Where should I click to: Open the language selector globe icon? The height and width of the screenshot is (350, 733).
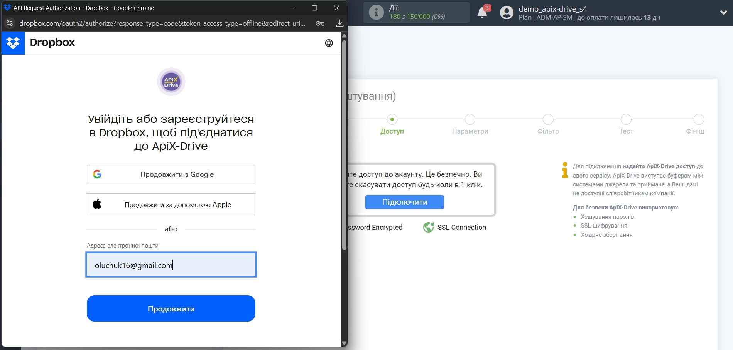(x=329, y=43)
